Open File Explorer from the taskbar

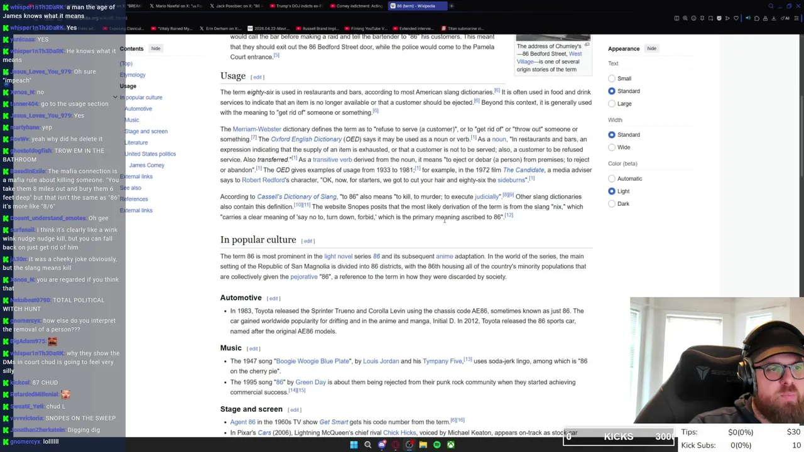point(423,444)
